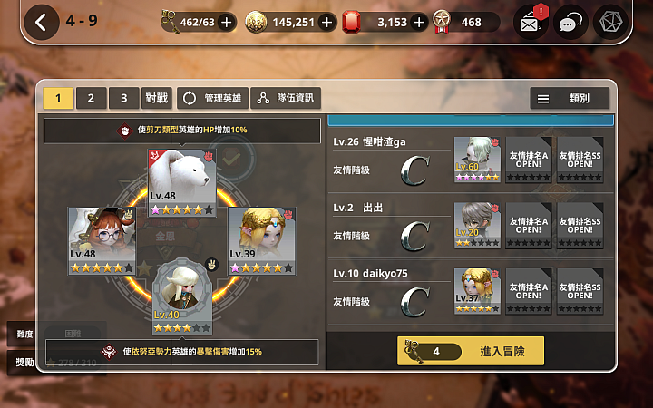Switch to team slot 3 tab

point(123,98)
